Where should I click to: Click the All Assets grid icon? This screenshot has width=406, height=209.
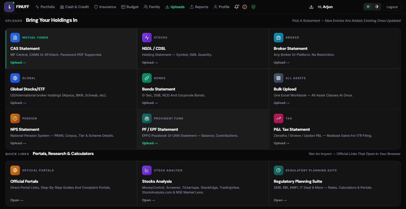(279, 78)
